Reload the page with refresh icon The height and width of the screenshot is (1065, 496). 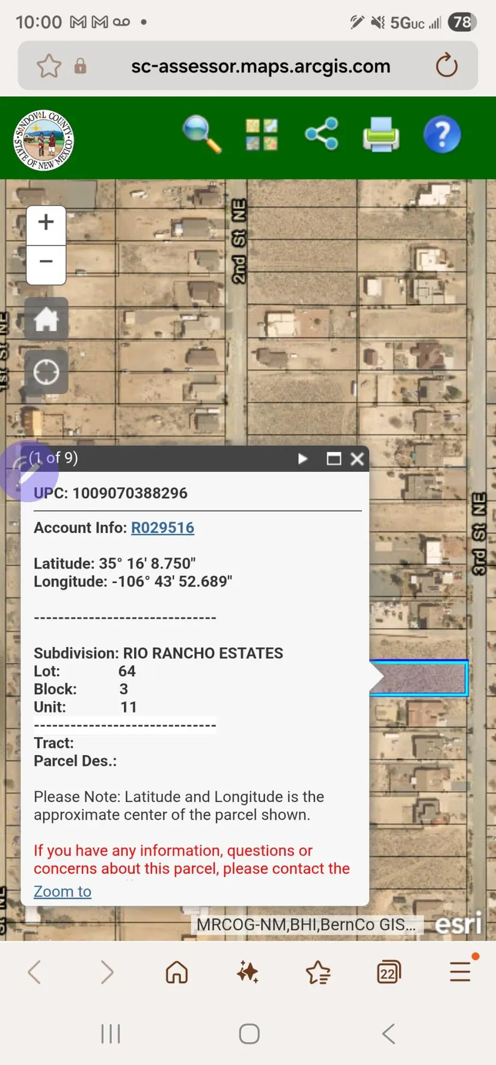[x=447, y=66]
